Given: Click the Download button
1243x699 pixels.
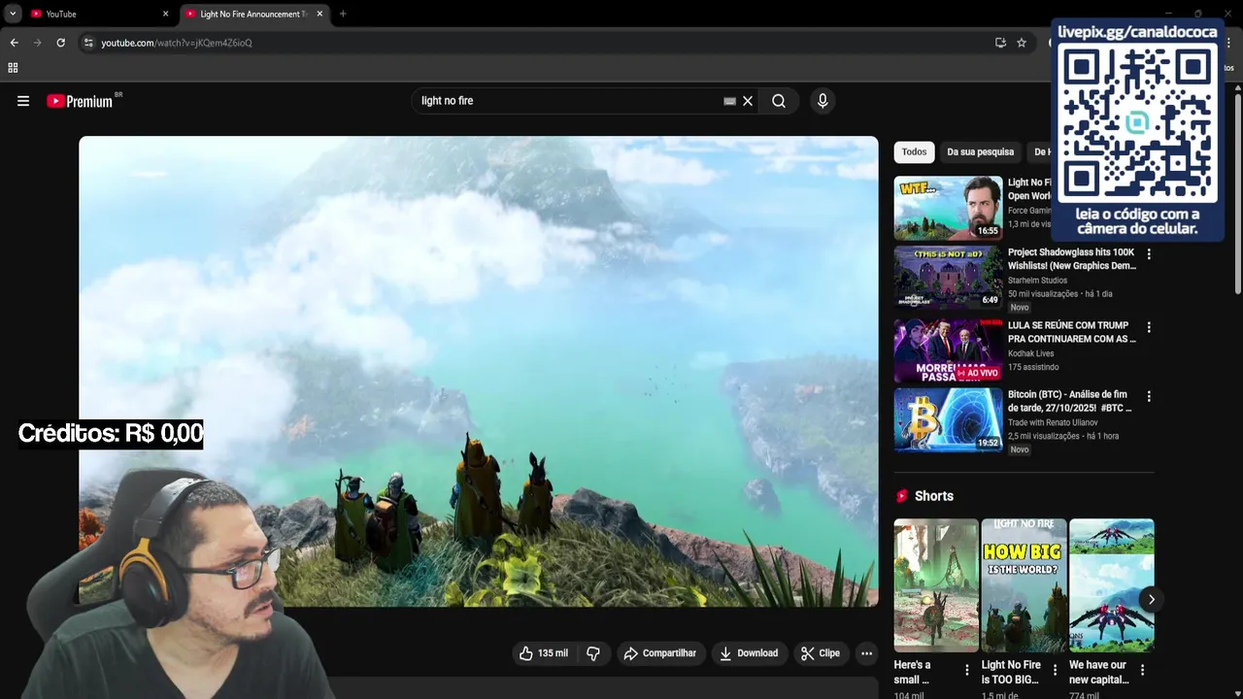Looking at the screenshot, I should click(749, 653).
